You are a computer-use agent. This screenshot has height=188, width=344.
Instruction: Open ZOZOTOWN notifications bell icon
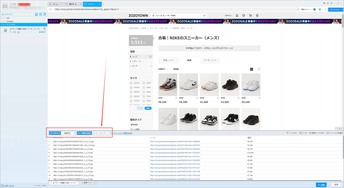(x=237, y=15)
